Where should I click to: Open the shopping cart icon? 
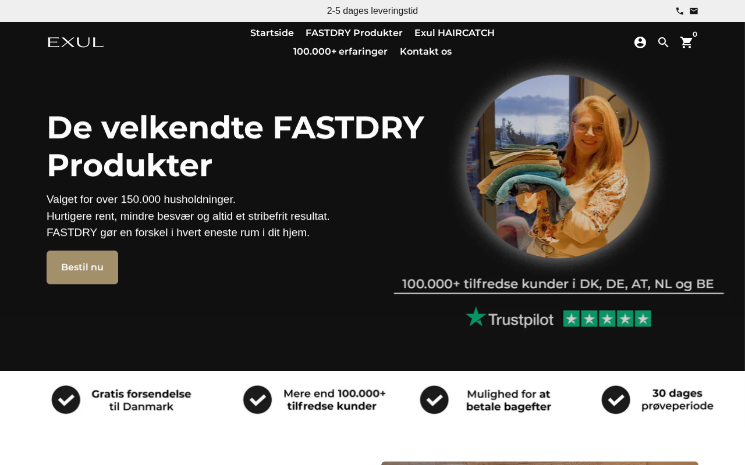tap(687, 42)
